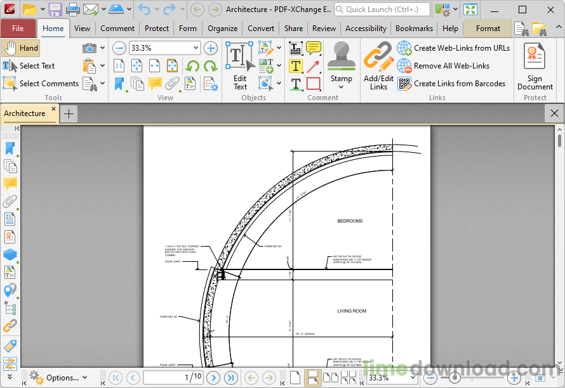Open the Options dropdown at bottom left

tap(59, 377)
